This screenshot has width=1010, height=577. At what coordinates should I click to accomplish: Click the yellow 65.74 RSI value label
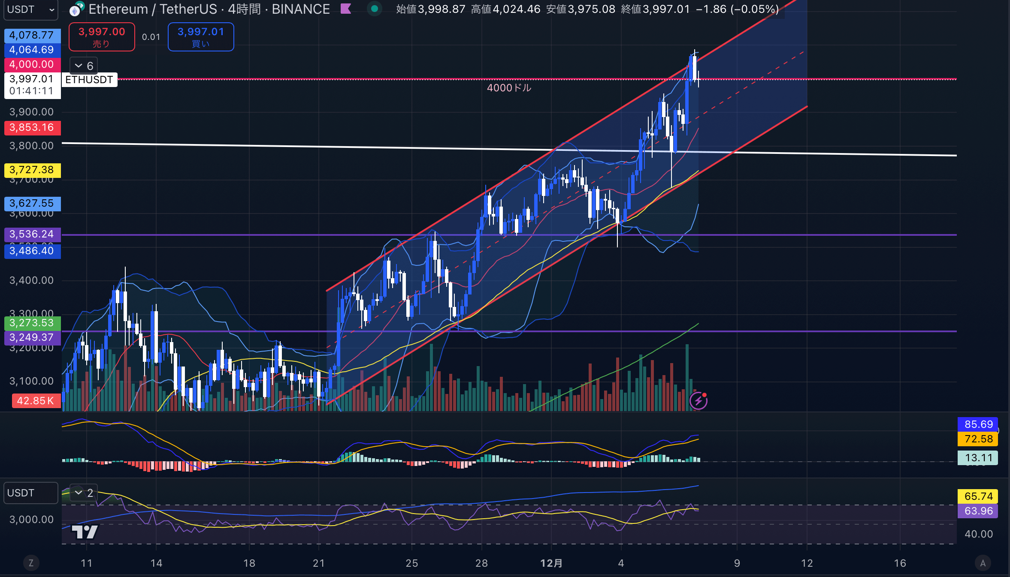point(978,496)
